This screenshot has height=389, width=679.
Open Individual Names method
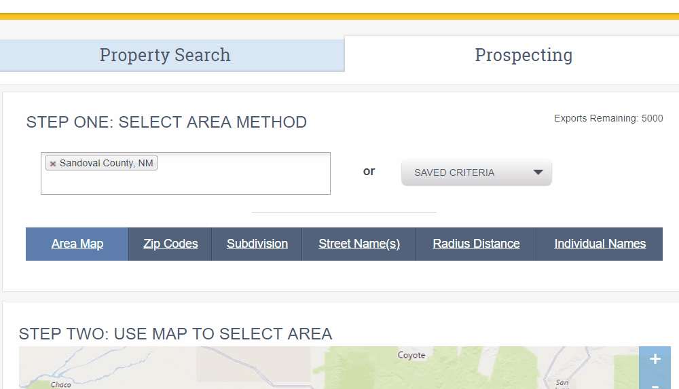pos(600,244)
